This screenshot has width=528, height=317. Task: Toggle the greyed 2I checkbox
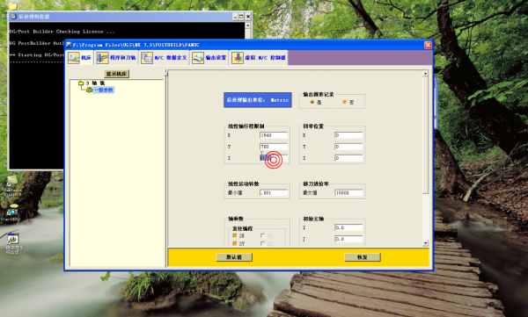coord(262,235)
